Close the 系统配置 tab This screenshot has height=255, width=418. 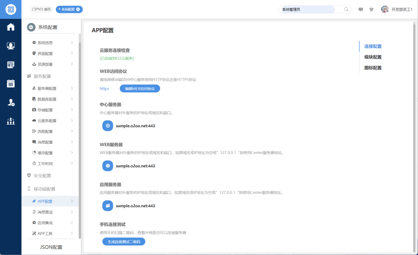[x=79, y=9]
